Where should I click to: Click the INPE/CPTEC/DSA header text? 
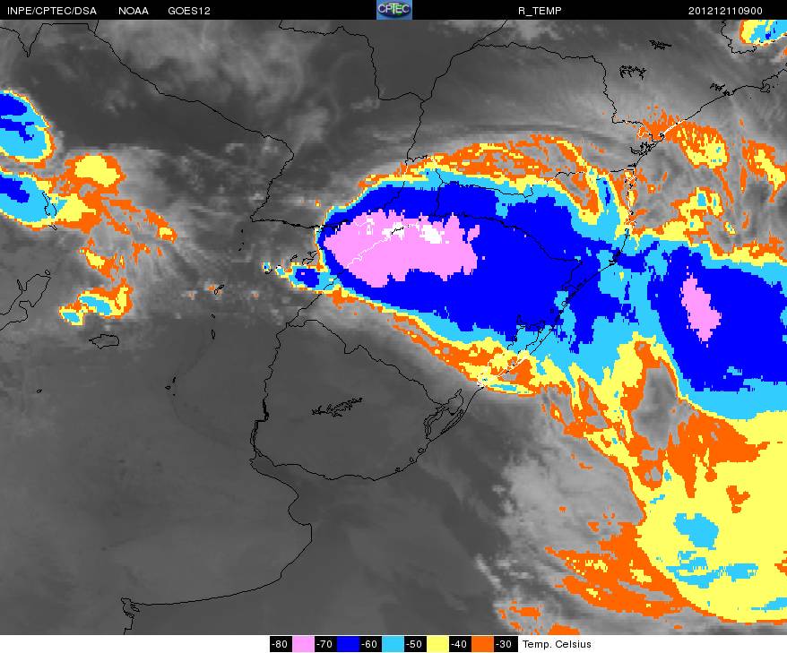tap(52, 11)
